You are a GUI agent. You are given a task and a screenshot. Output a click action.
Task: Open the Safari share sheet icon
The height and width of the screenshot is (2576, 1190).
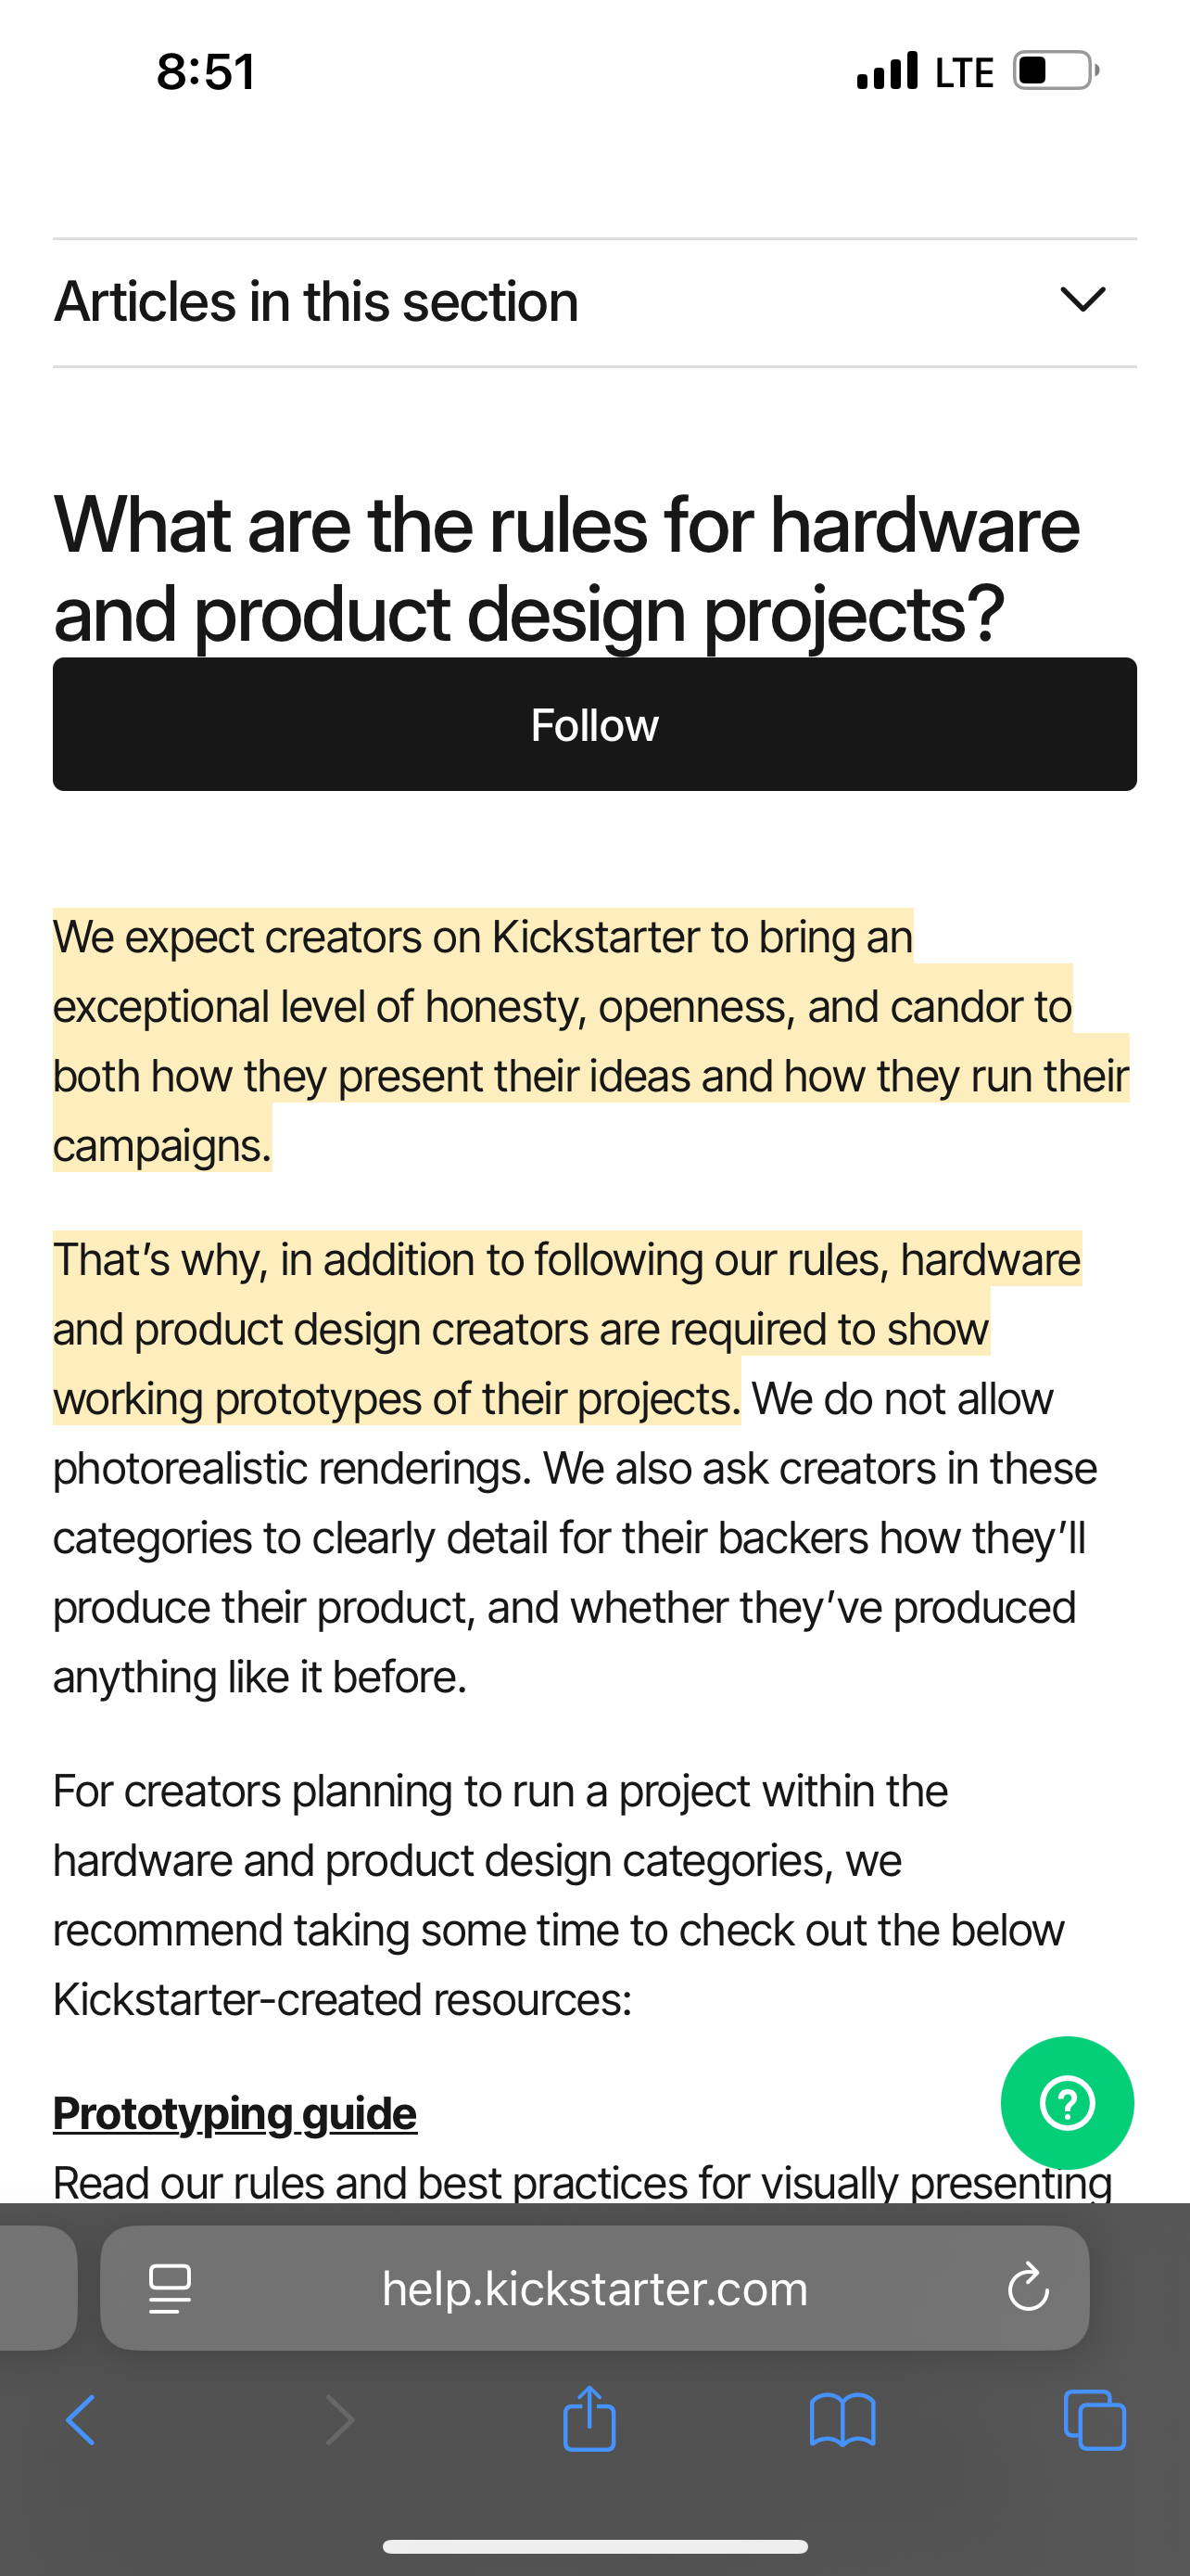click(x=589, y=2419)
